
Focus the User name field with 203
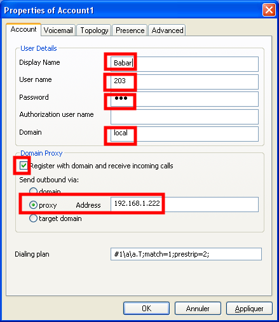[x=184, y=82]
